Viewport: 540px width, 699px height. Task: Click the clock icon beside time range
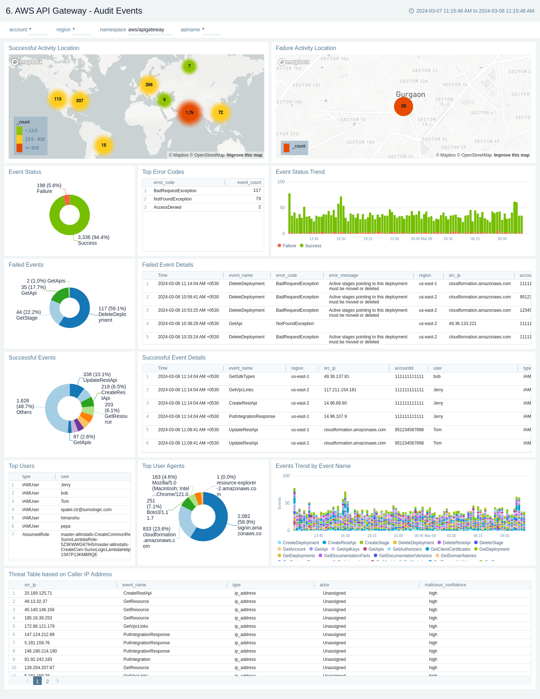[411, 11]
